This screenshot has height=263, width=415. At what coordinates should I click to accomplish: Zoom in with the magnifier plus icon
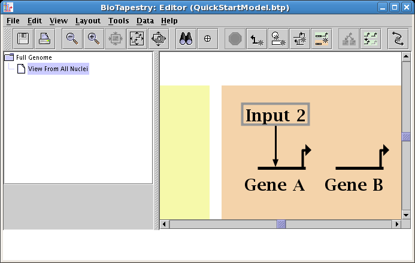pyautogui.click(x=93, y=38)
